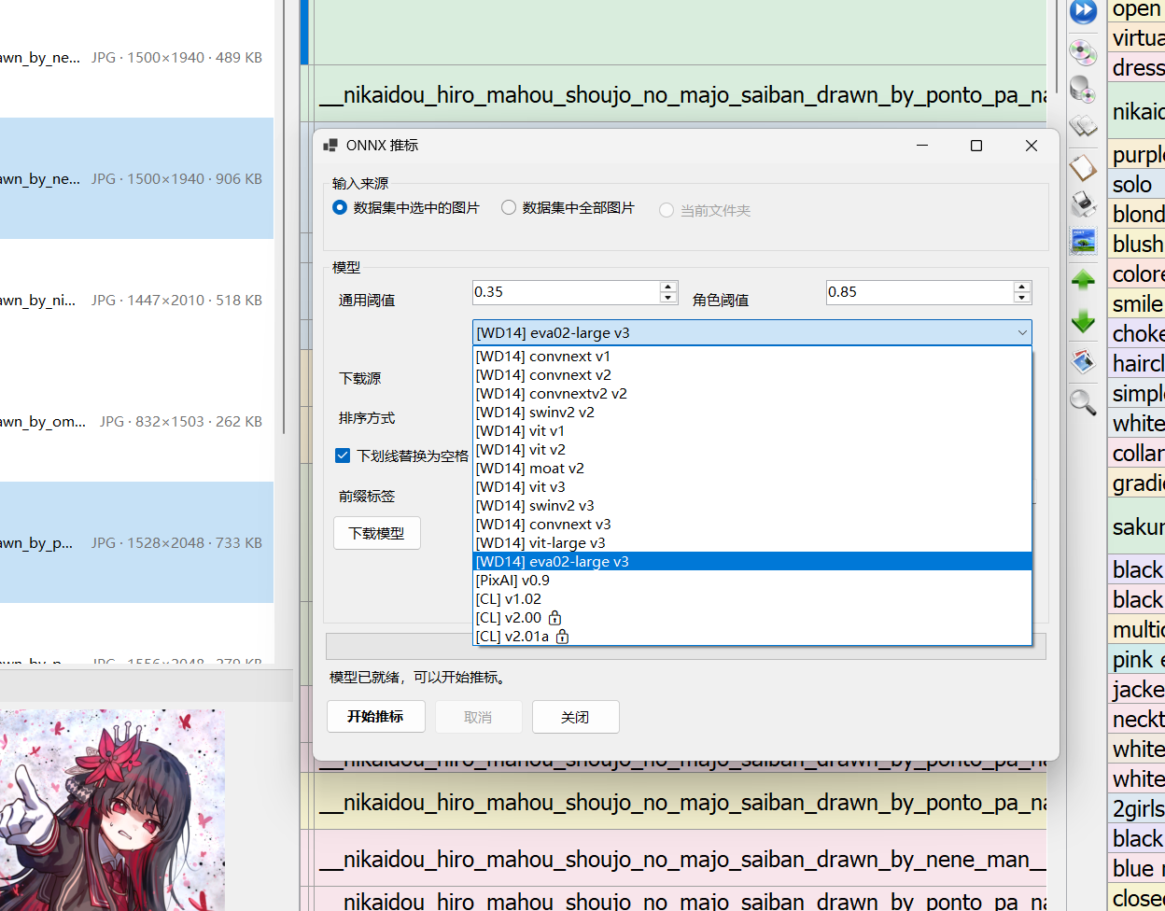Choose [WD14] convnext v1 from the list

click(x=752, y=357)
